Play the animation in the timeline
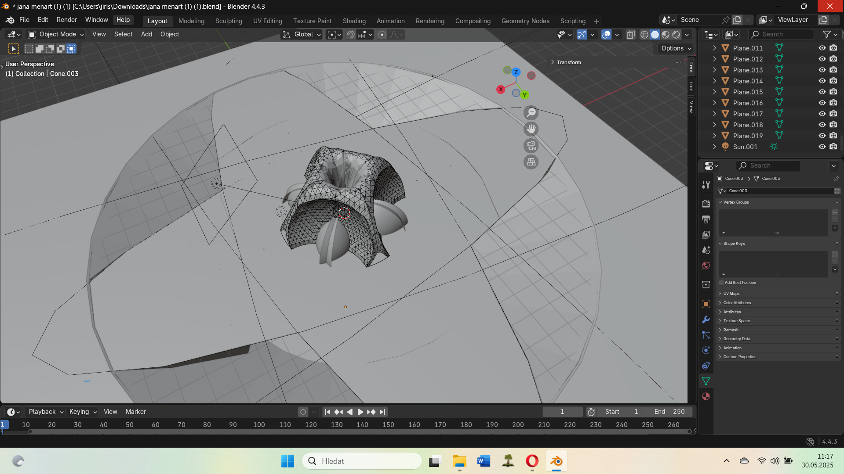 (x=360, y=412)
